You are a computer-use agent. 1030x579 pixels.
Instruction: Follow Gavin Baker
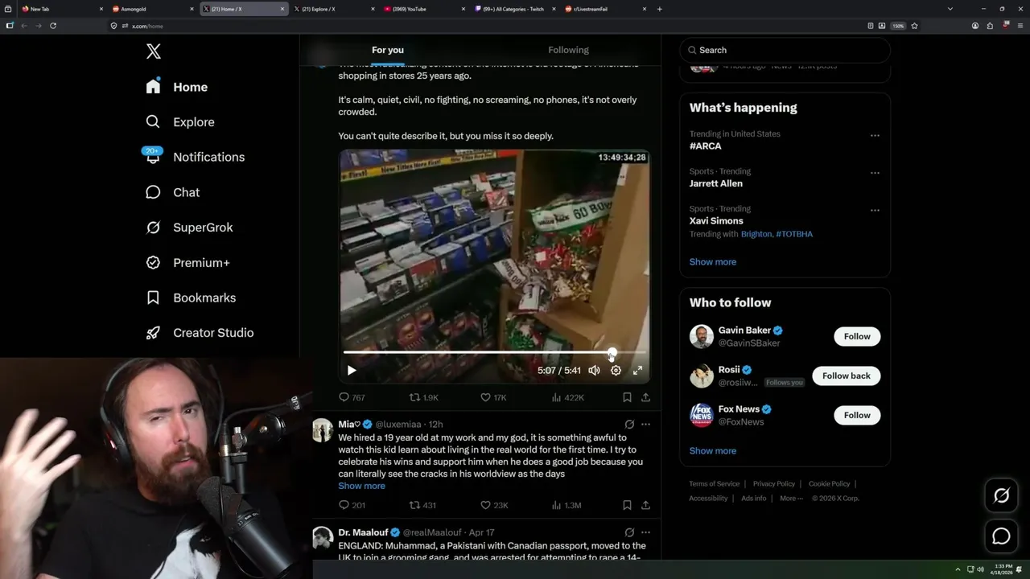coord(857,336)
